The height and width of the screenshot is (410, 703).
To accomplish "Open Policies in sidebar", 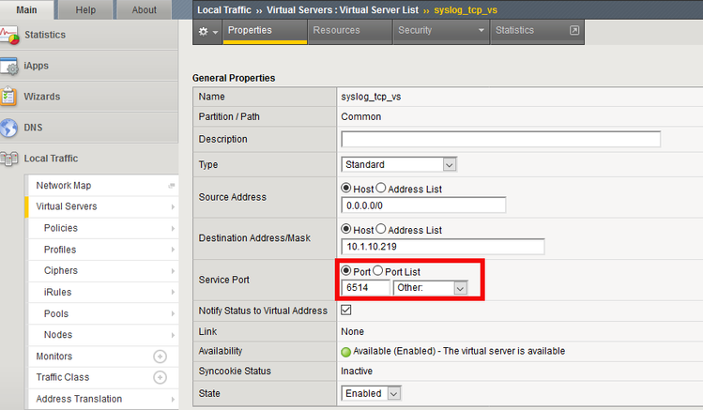I will pos(61,228).
